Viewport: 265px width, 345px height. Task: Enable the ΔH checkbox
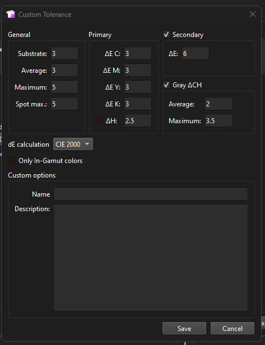click(x=99, y=120)
